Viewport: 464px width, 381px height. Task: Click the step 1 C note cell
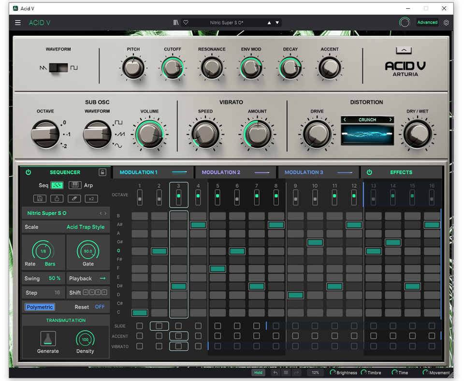tap(140, 312)
